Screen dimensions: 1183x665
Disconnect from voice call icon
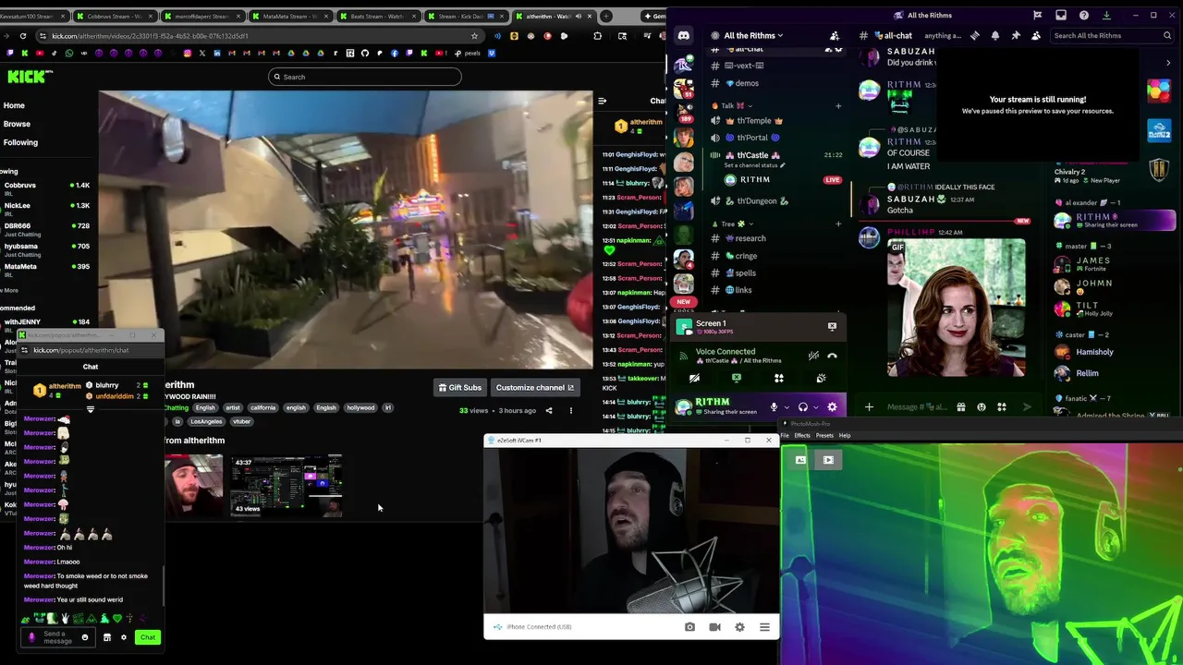pos(833,356)
